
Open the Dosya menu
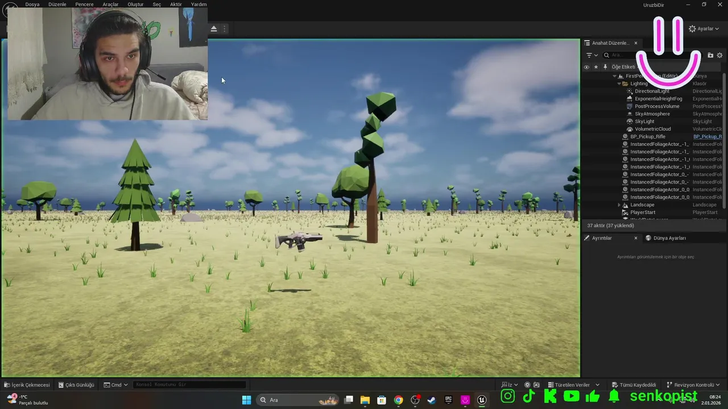click(x=32, y=4)
